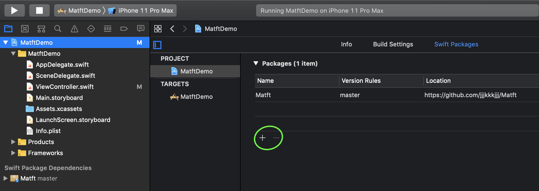This screenshot has width=539, height=191.
Task: Collapse the MatftDemo project root
Action: (6, 43)
